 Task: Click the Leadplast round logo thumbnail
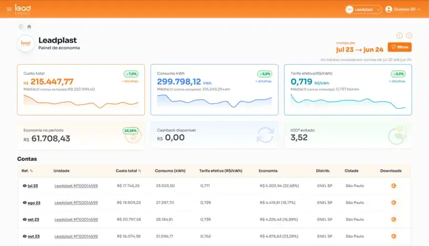[x=26, y=43]
